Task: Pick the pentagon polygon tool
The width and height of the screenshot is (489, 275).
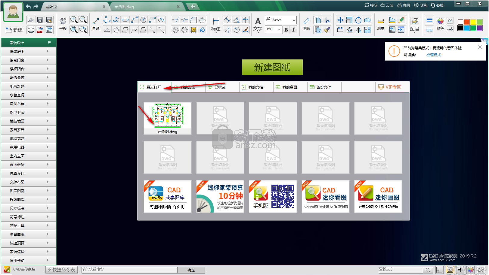Action: [116, 30]
